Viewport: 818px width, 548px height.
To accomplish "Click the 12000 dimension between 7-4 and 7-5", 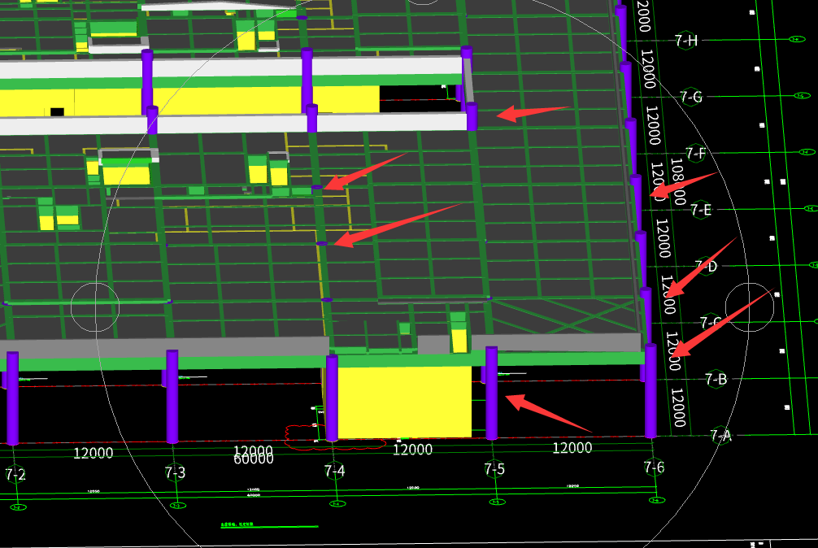I will coord(412,450).
